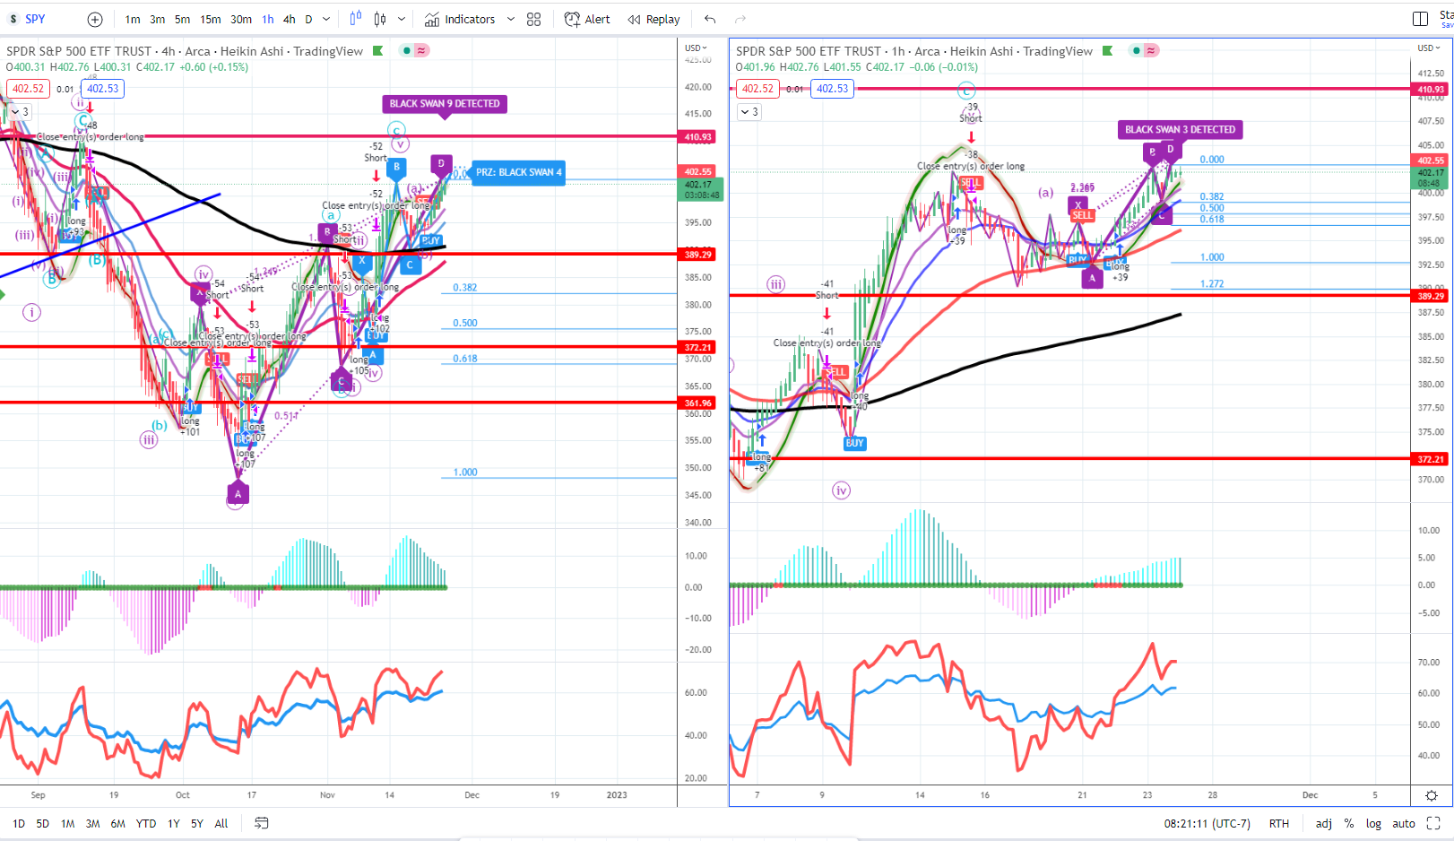This screenshot has width=1454, height=841.
Task: Click the 389.29 price line label on 4h chart
Action: (x=697, y=255)
